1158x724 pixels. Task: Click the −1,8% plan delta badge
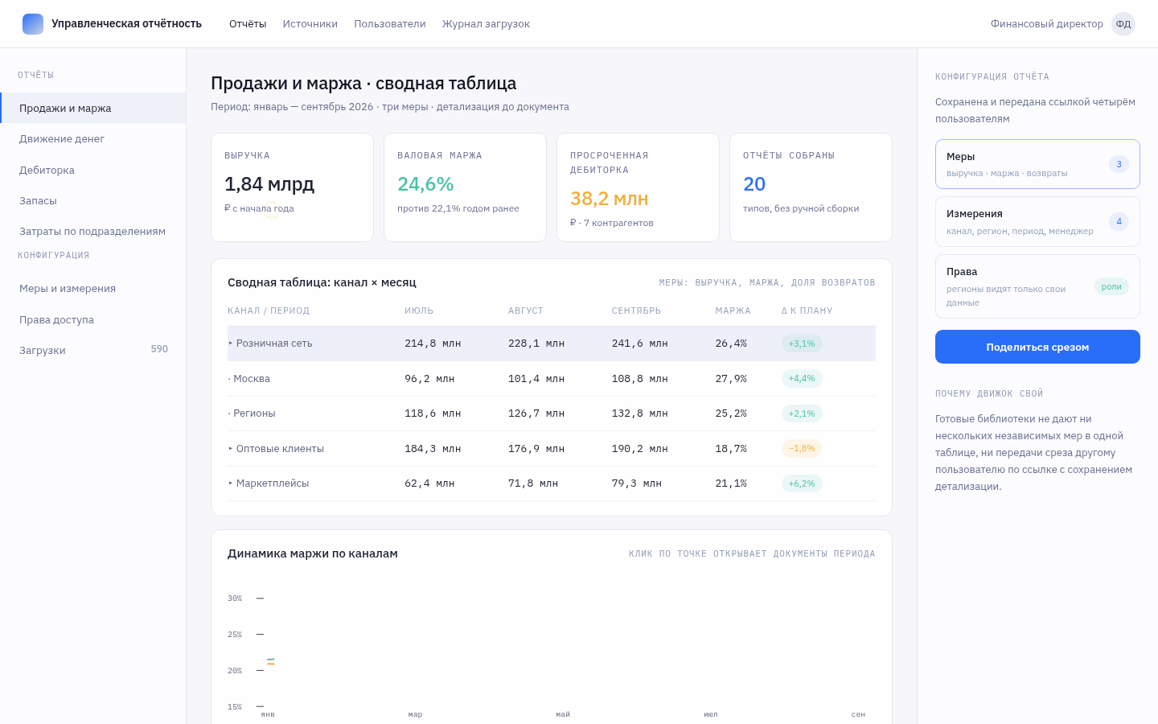click(x=802, y=449)
